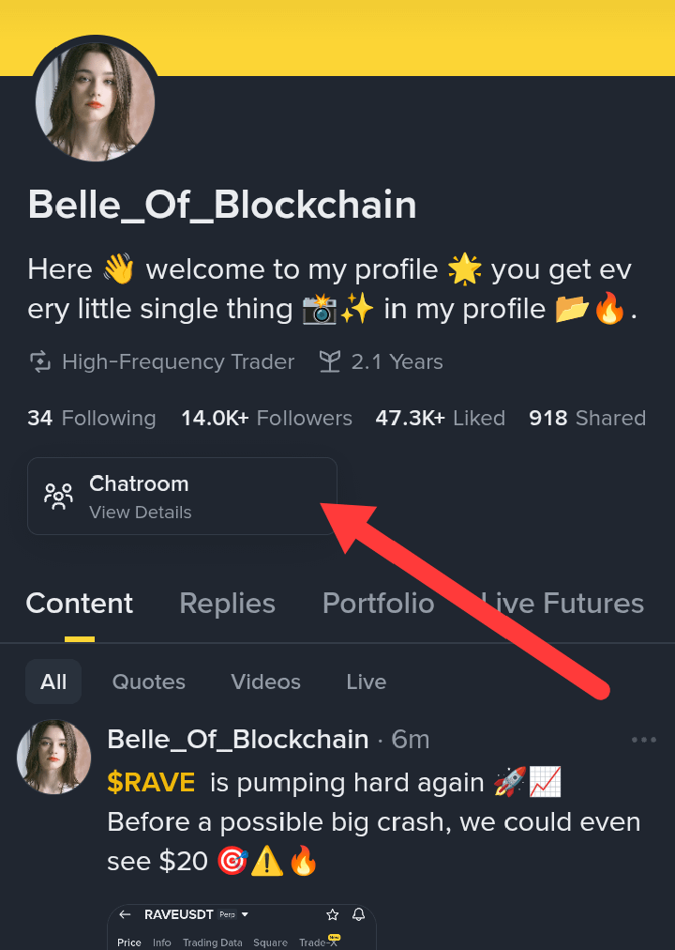Switch to the Portfolio tab

tap(379, 604)
